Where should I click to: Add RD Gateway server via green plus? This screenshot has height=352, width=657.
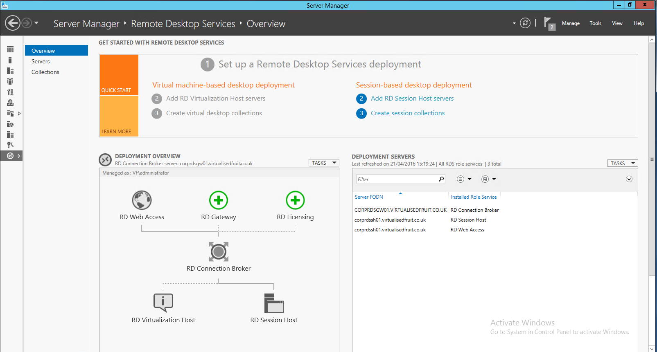(218, 200)
